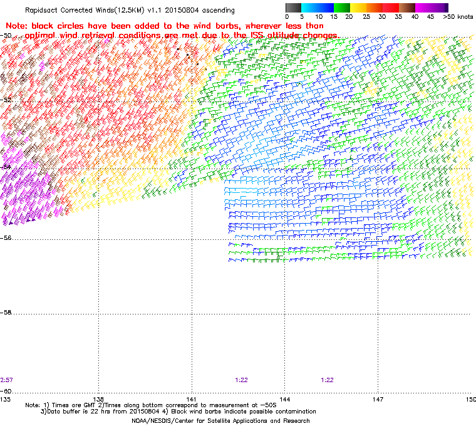Click the brown 35-40 knots legend swatch
476x431 pixels.
tap(407, 8)
